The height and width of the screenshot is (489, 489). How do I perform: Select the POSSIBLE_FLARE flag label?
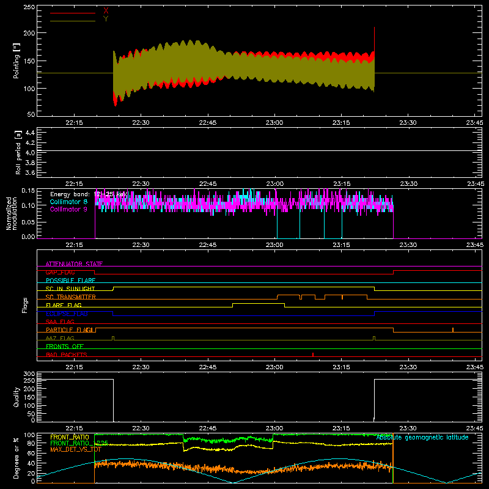coord(70,281)
